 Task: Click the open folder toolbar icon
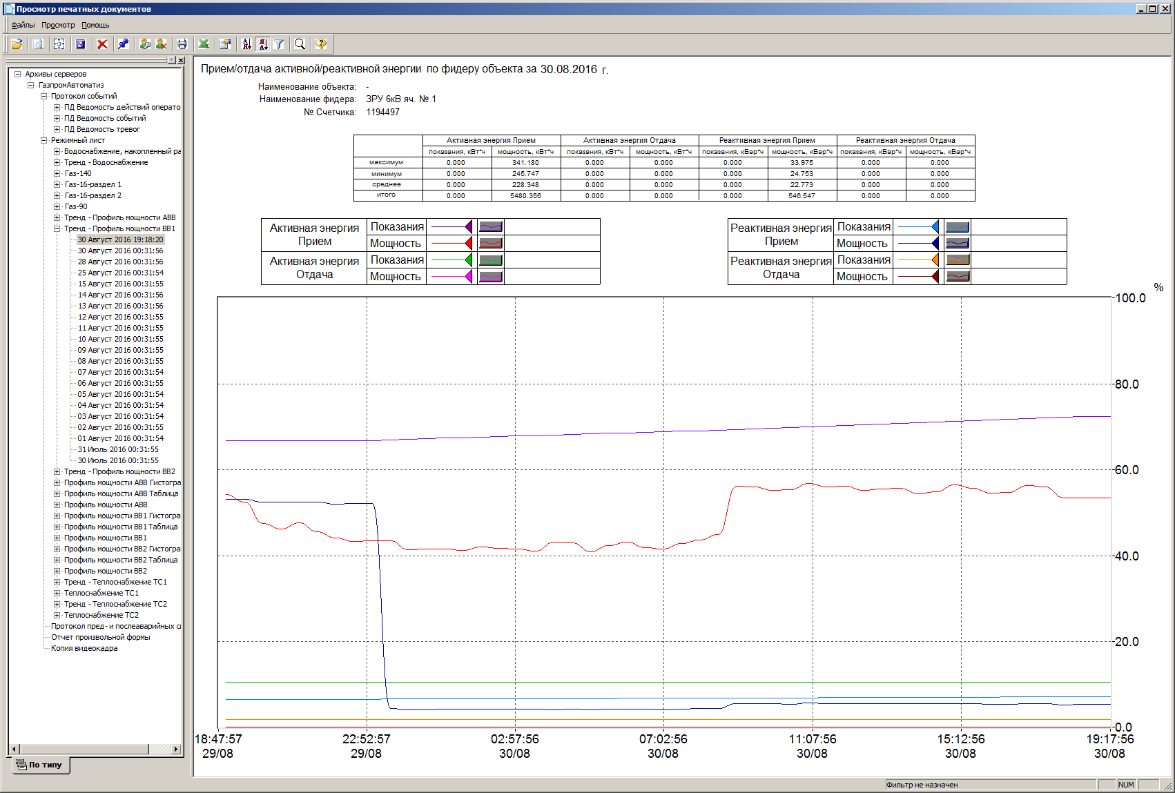(17, 44)
